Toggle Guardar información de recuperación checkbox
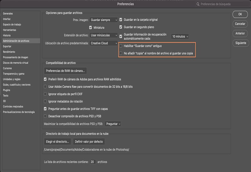This screenshot has height=172, width=251. [121, 36]
